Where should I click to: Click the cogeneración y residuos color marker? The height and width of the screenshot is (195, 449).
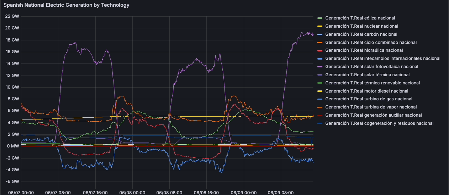coord(320,123)
